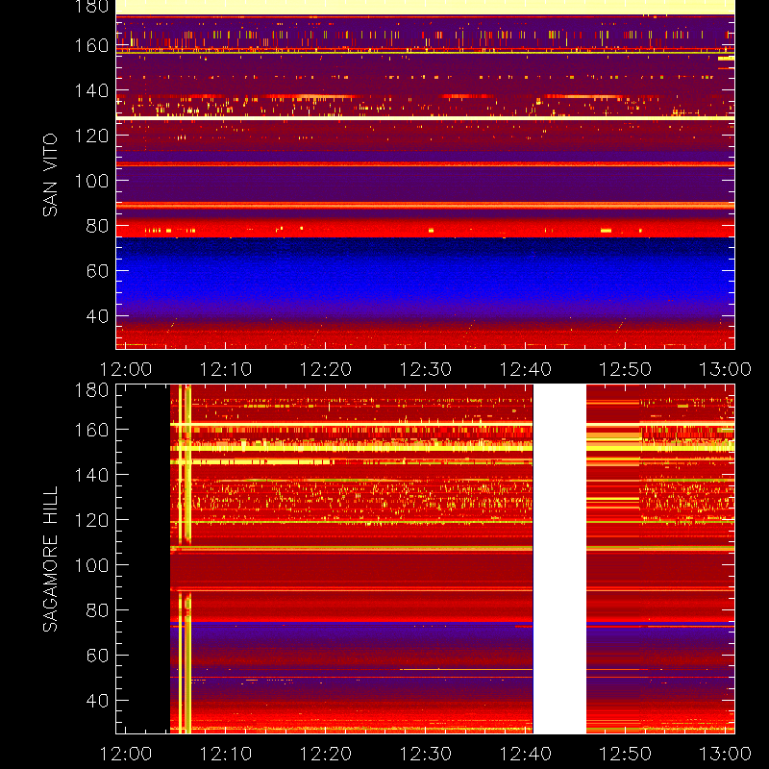Choose the 100 label on Sagamore Hill axis
Screen dimensions: 769x769
(x=91, y=565)
